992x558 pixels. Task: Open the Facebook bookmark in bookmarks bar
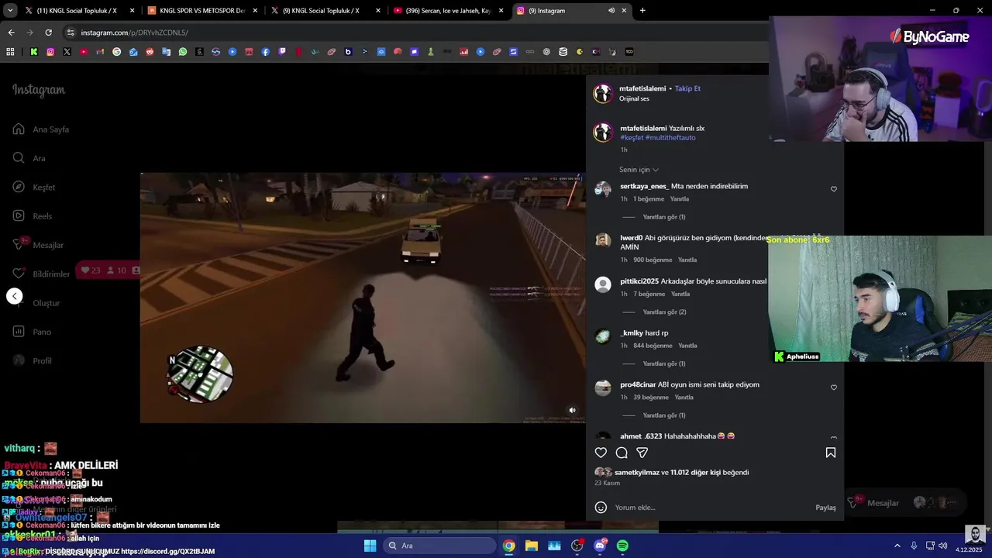266,52
